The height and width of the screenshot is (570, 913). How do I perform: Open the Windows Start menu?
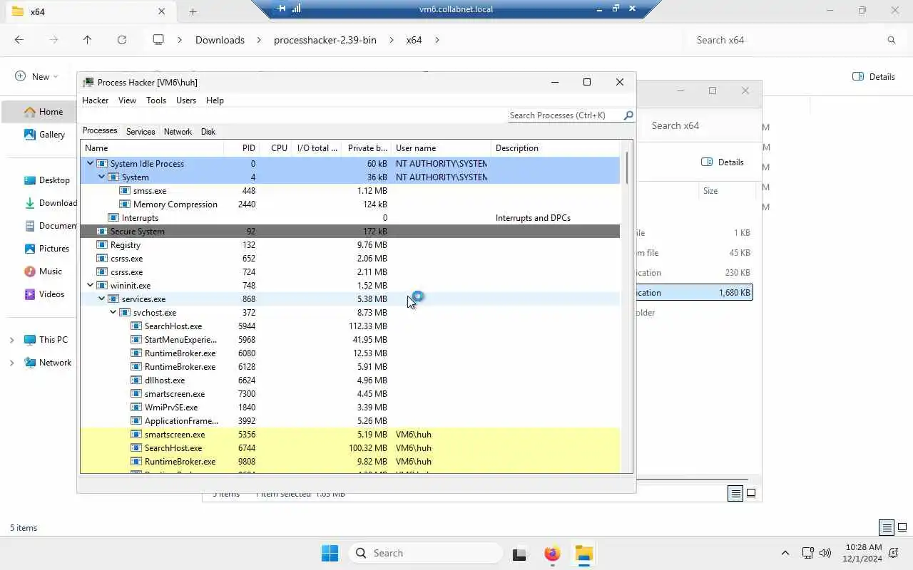(330, 553)
